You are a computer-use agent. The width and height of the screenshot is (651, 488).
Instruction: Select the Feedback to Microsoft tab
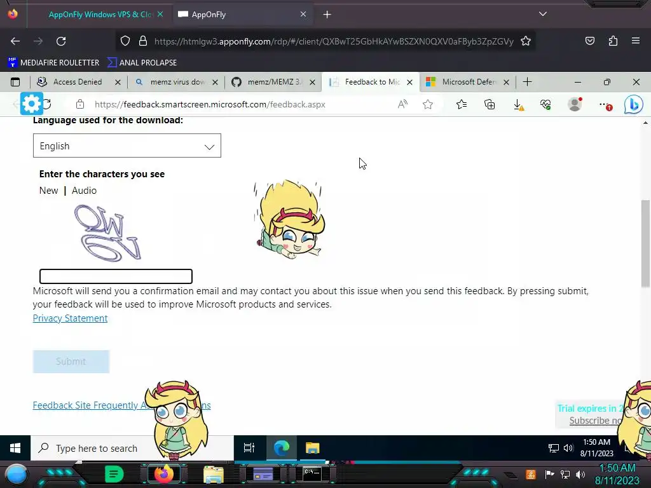[x=371, y=82]
